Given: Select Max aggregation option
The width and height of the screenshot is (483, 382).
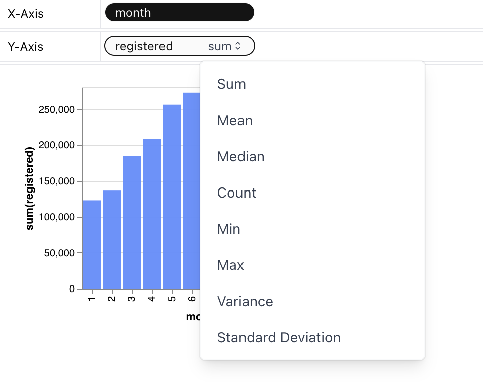Looking at the screenshot, I should [x=230, y=265].
